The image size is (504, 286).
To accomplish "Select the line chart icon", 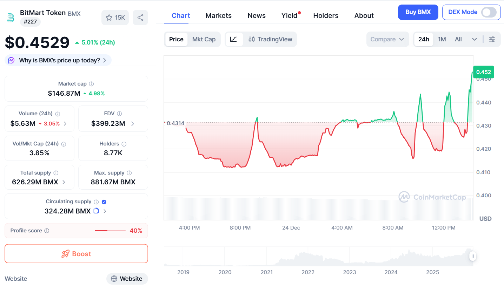I will pos(234,39).
